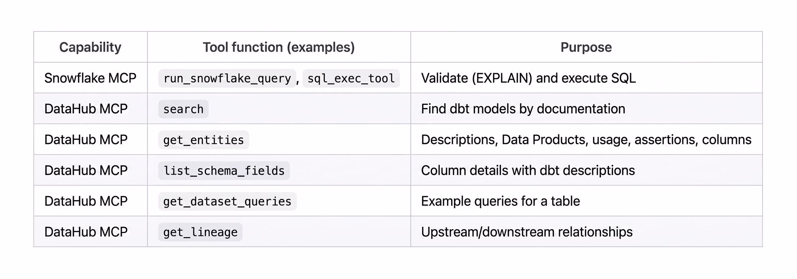Click 'Descriptions, Data Products, usage' cell

[x=586, y=140]
